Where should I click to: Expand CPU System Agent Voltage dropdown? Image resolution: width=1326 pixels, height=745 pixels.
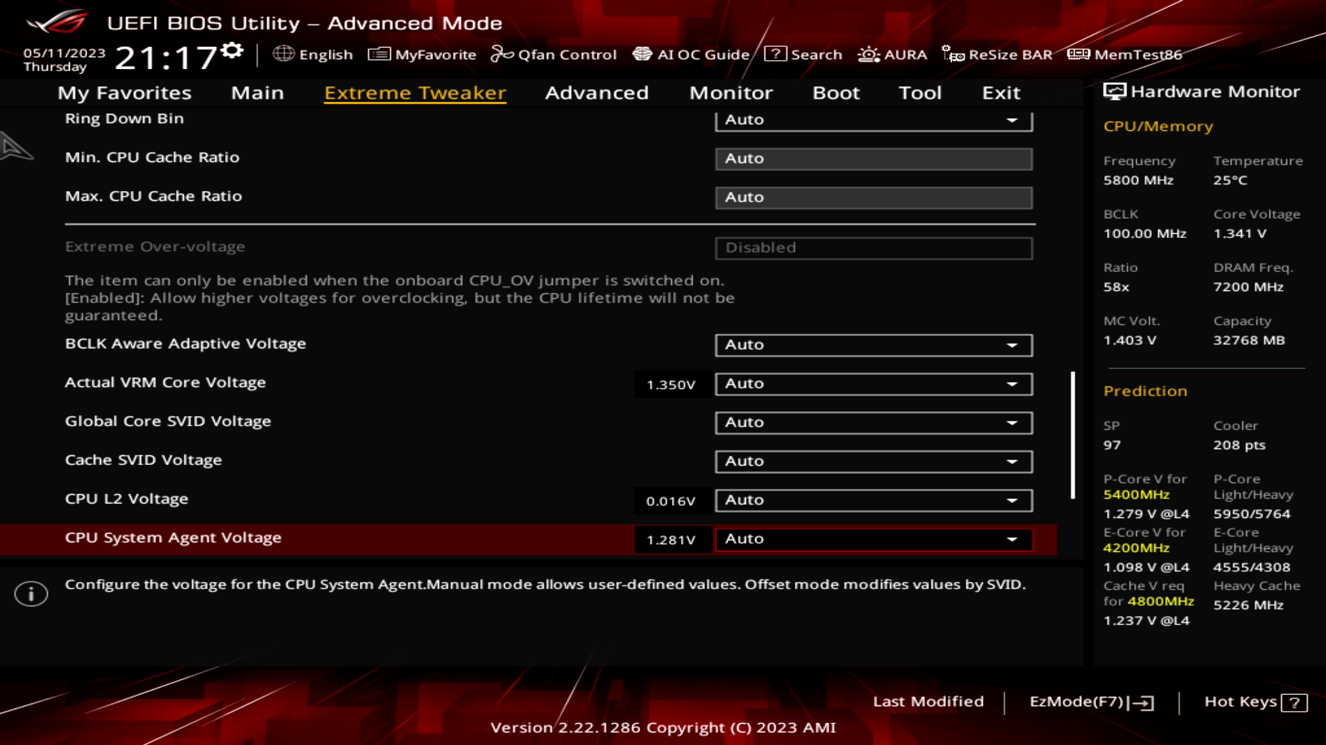pyautogui.click(x=874, y=539)
